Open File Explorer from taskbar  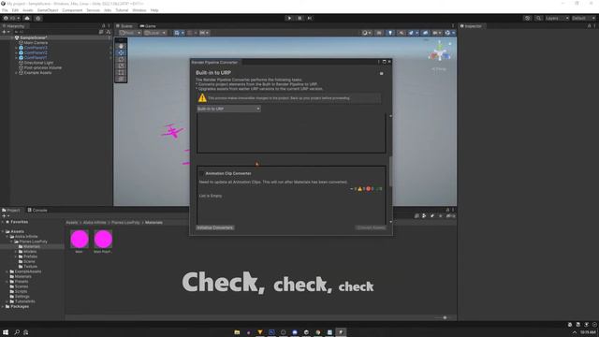237,332
